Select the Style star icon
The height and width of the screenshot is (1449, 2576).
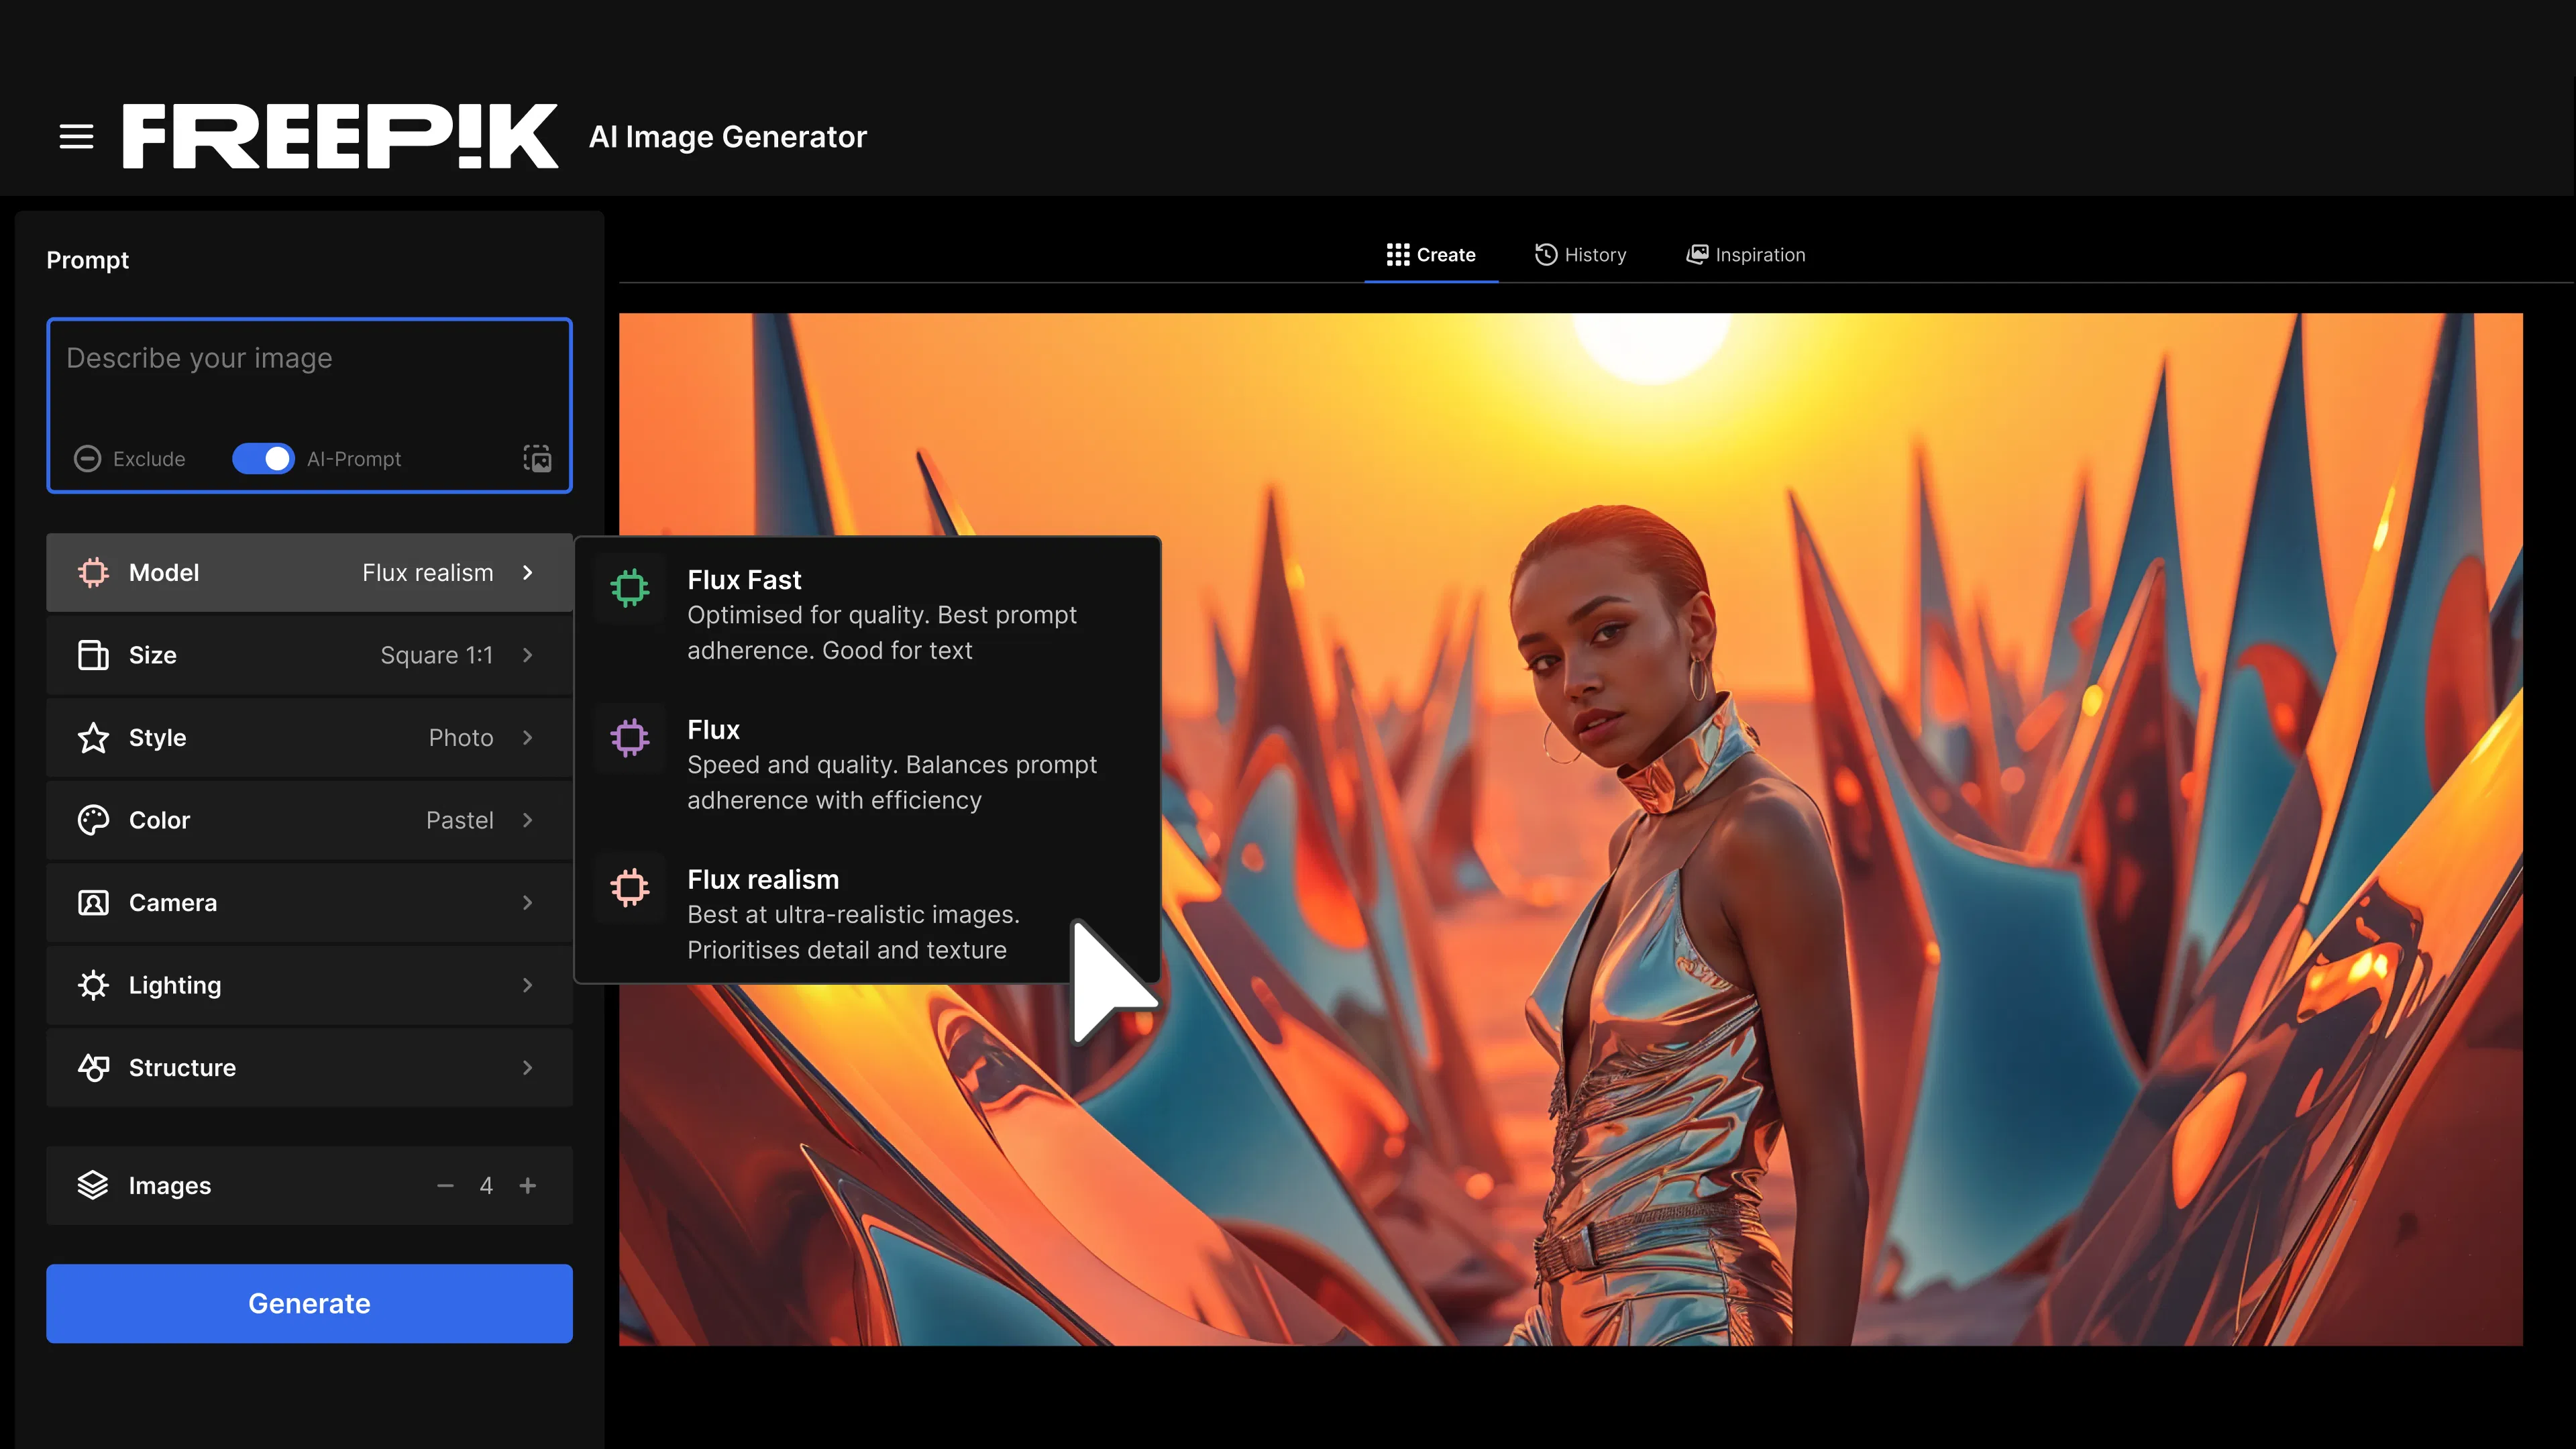click(93, 738)
